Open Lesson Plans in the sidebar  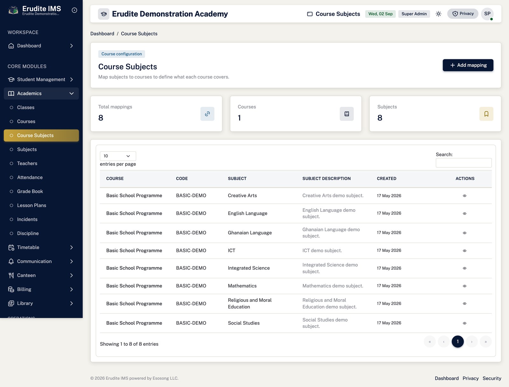41,205
